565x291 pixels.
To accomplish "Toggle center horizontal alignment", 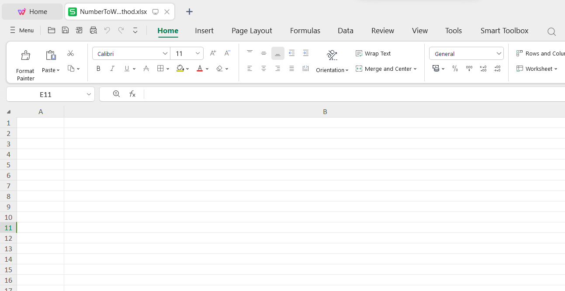I will tap(263, 69).
